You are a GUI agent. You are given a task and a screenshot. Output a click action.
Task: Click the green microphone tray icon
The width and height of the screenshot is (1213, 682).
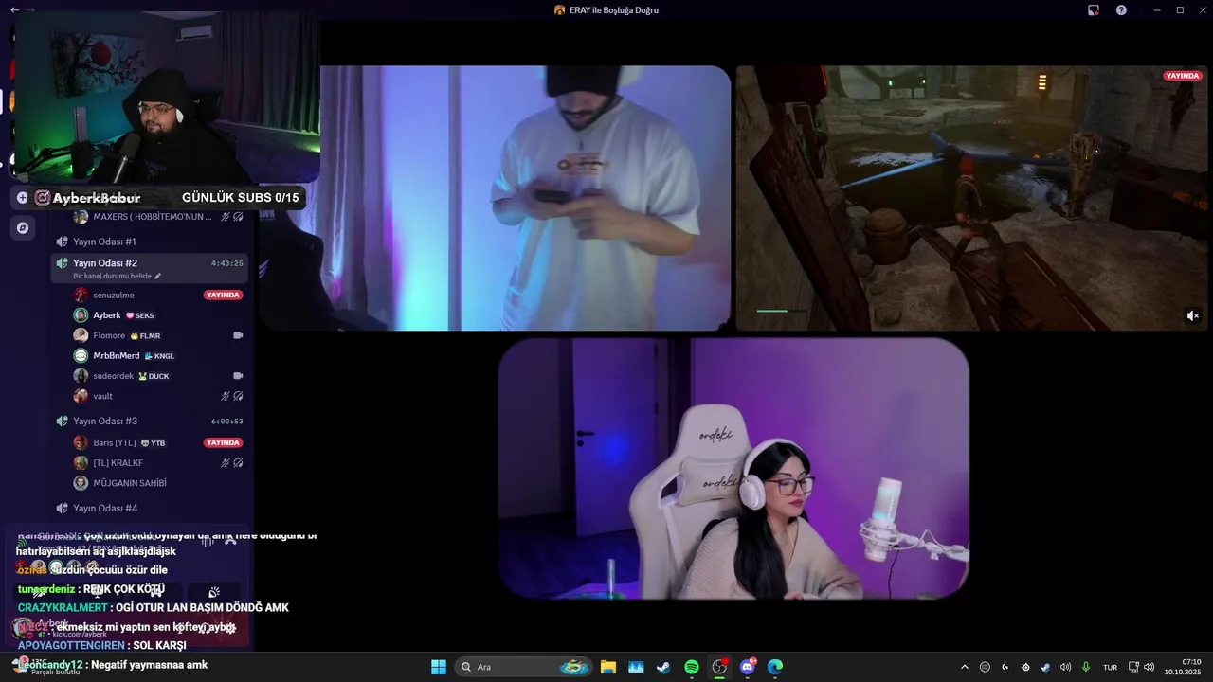point(1086,667)
